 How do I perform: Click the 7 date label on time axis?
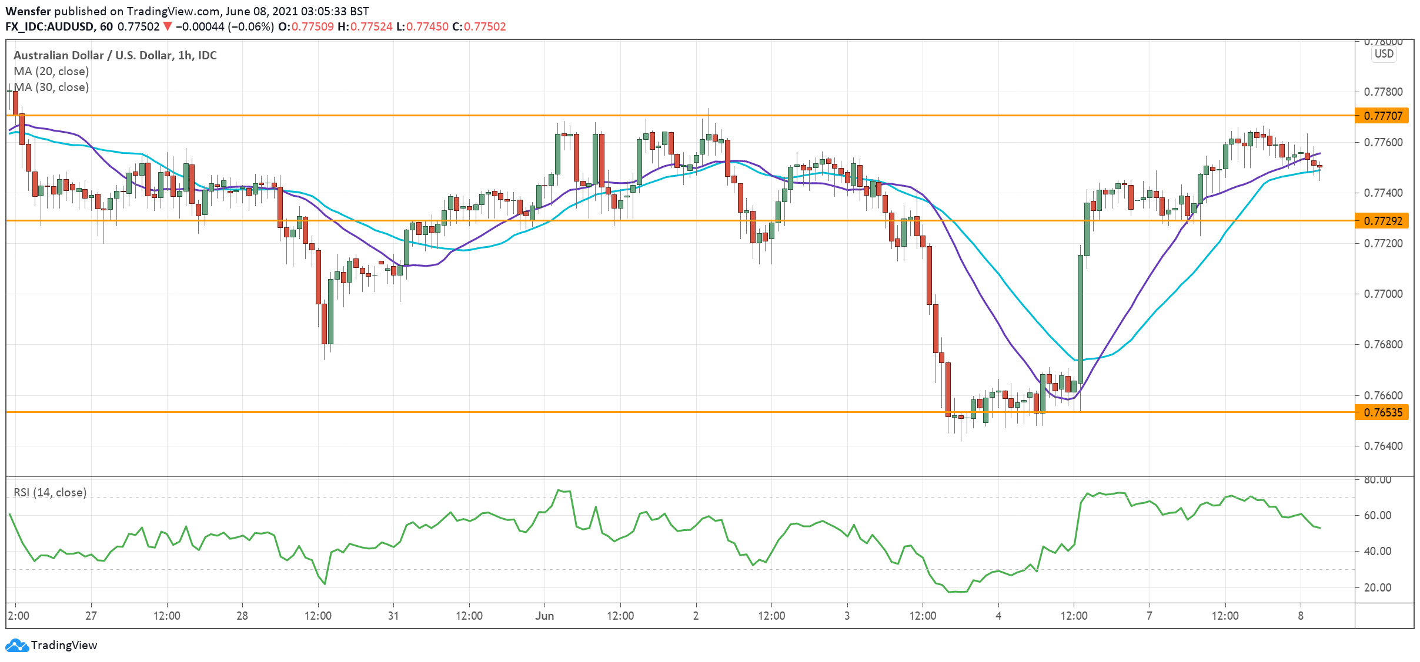[x=1149, y=616]
